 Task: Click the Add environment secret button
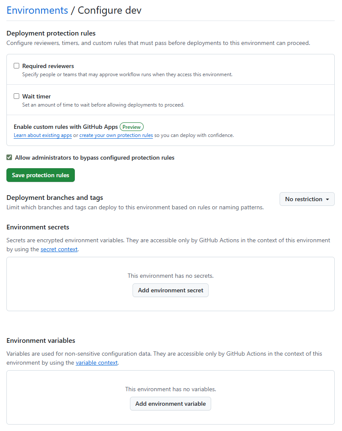click(171, 290)
